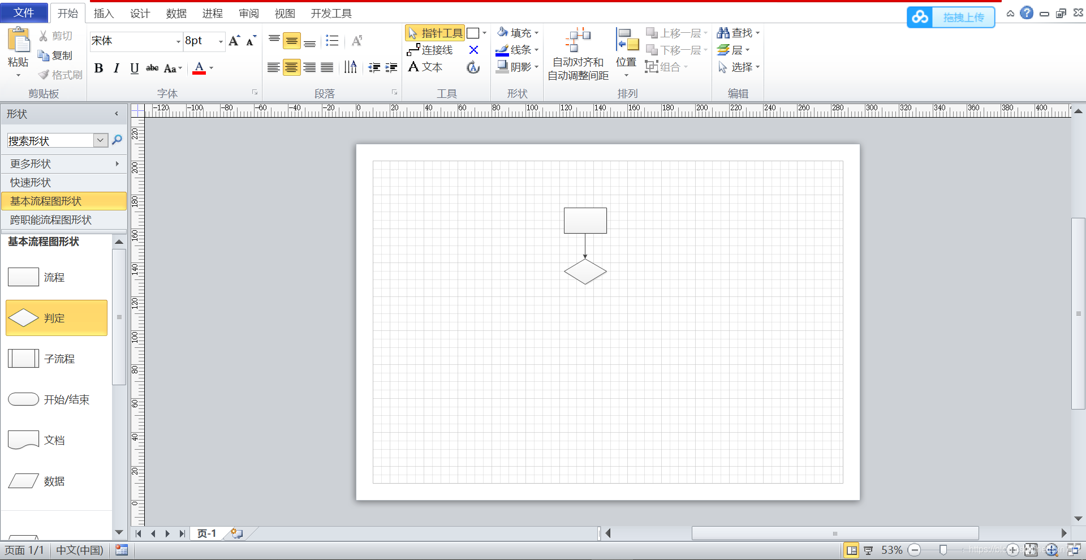This screenshot has width=1086, height=560.
Task: Click the font color A swatch
Action: [x=199, y=68]
